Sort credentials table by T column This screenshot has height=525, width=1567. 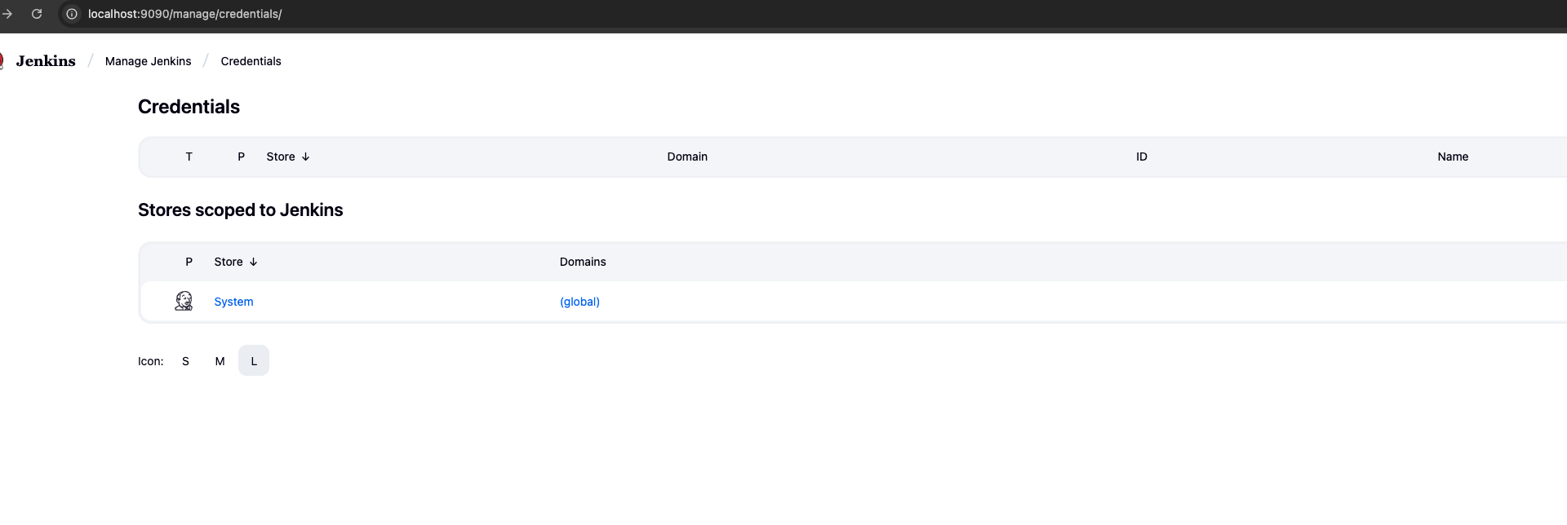(x=189, y=157)
